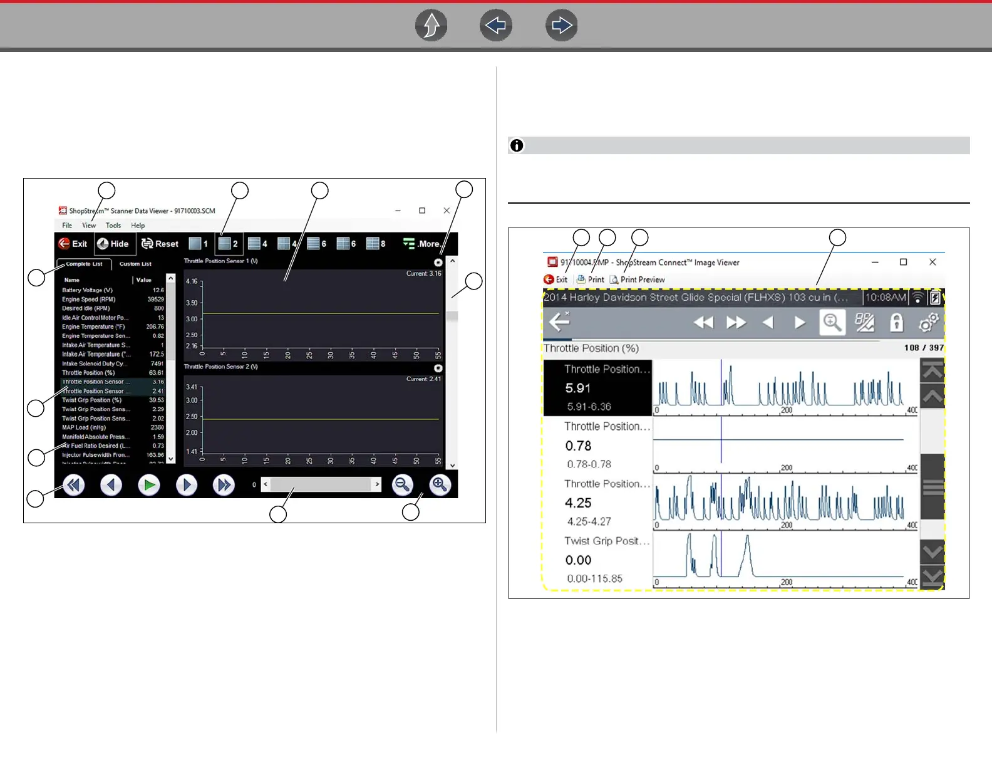Screen dimensions: 992x767
Task: Step forward one frame with right arrow
Action: tap(187, 485)
